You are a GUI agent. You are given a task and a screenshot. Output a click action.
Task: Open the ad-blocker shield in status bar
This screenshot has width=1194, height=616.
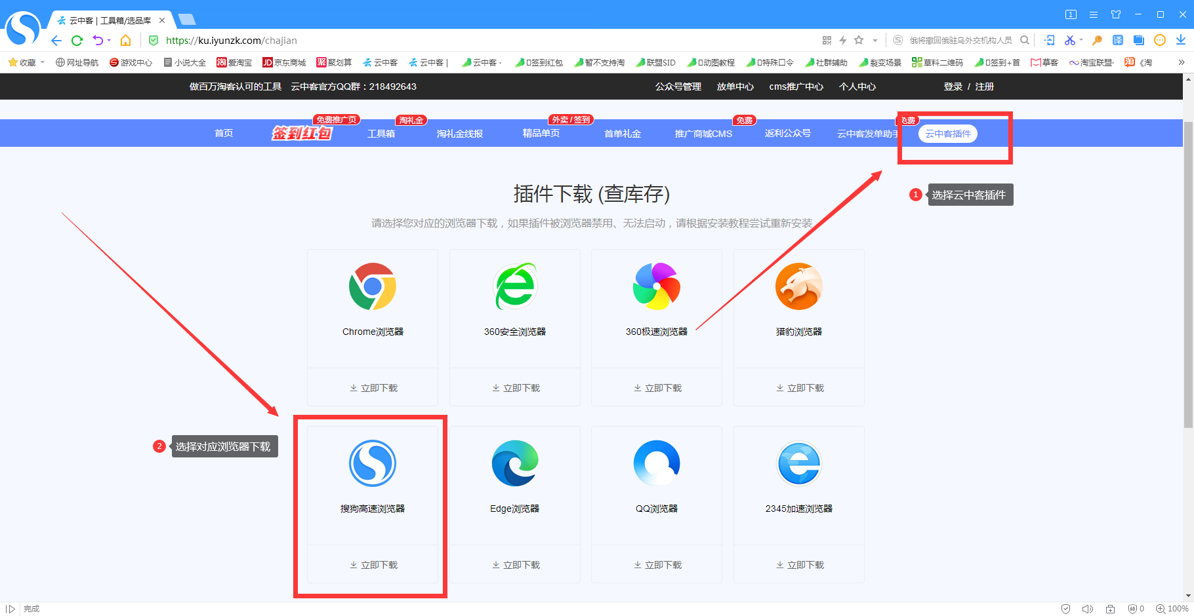click(1134, 608)
